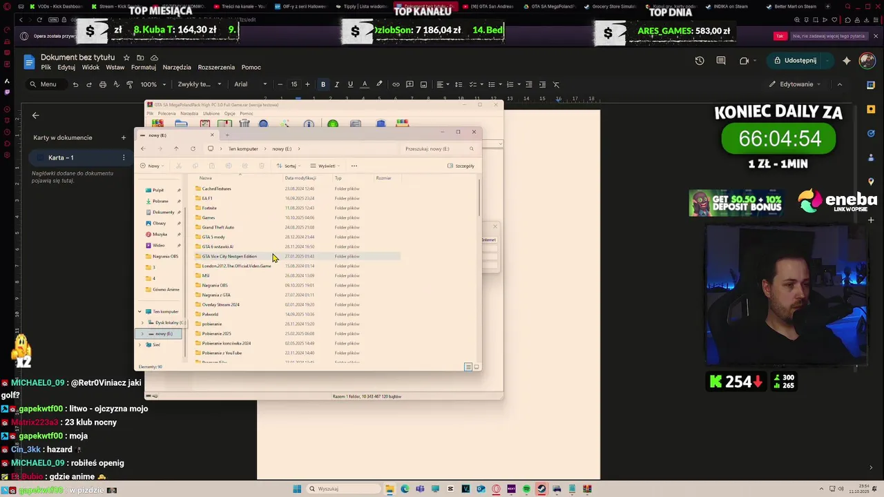The image size is (884, 497).
Task: Undo the last edit in Google Docs
Action: tap(75, 84)
